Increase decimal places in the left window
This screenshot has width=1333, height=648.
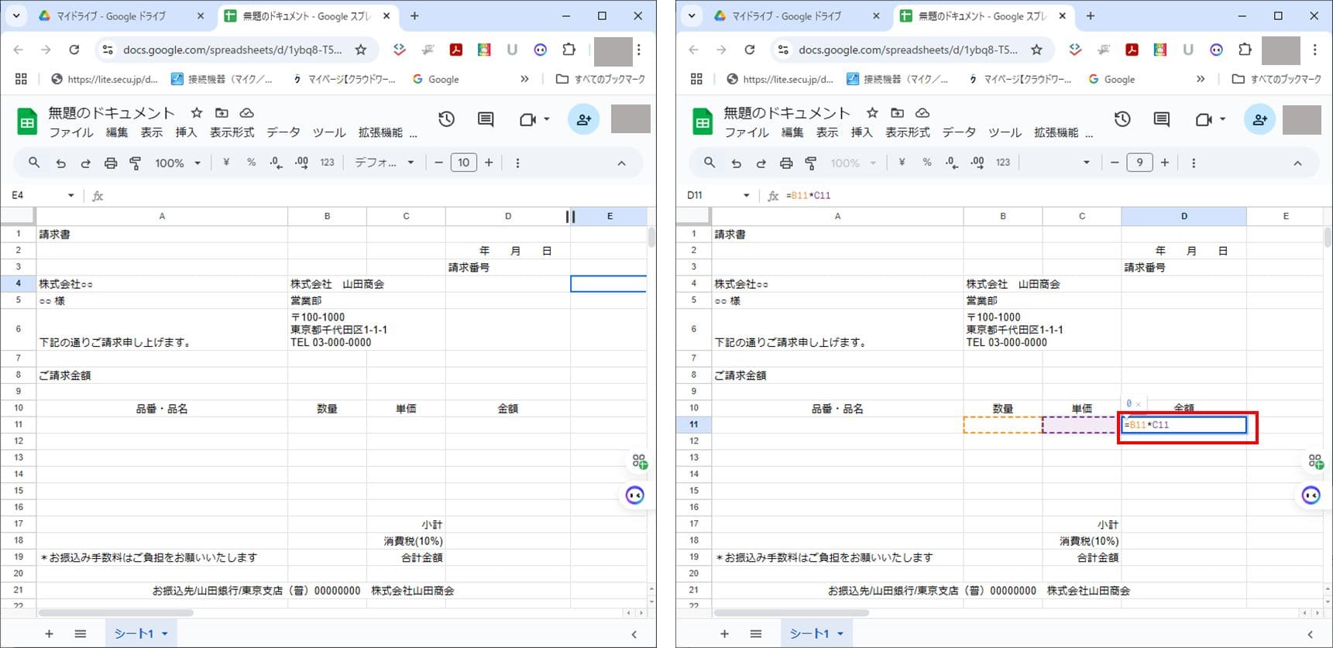[301, 163]
